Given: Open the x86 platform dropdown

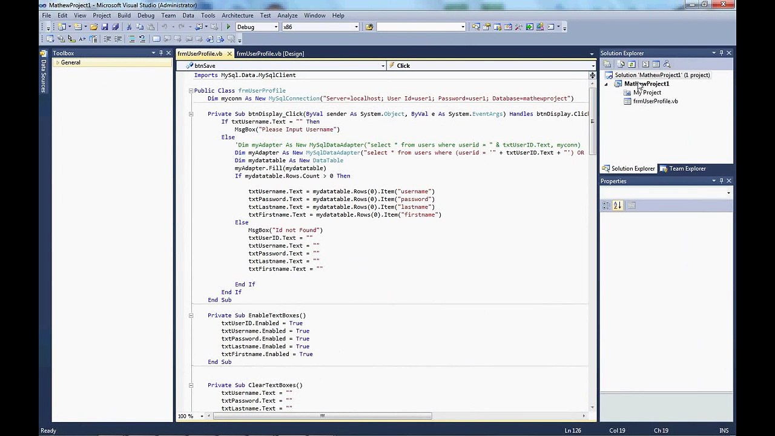Looking at the screenshot, I should point(356,27).
